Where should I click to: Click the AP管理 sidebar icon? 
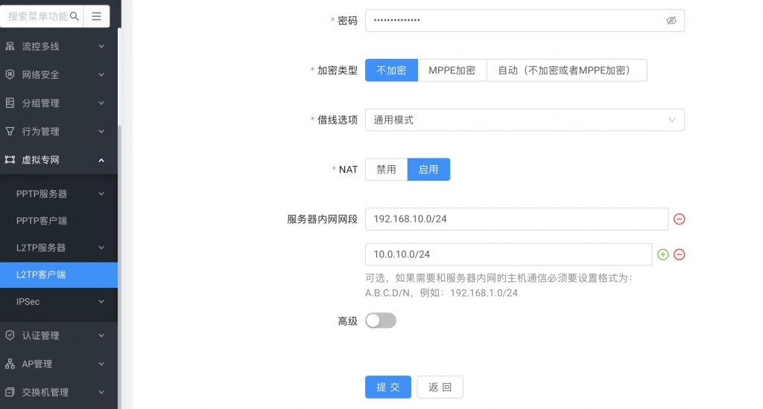point(10,364)
